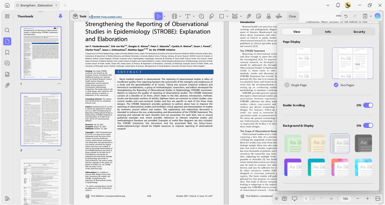
Task: Zoom in with the plus button
Action: [368, 199]
